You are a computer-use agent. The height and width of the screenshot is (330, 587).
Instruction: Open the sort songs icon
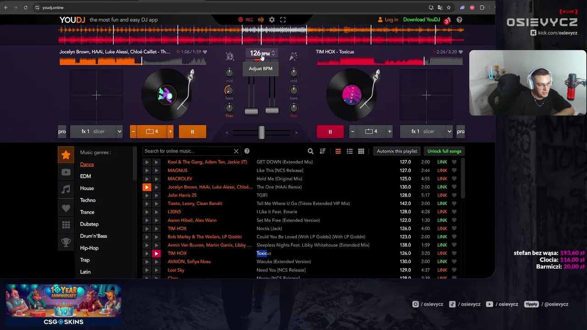[322, 151]
